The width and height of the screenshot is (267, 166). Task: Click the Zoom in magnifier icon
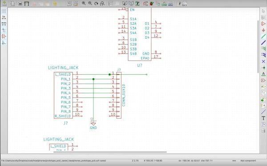point(84,3)
